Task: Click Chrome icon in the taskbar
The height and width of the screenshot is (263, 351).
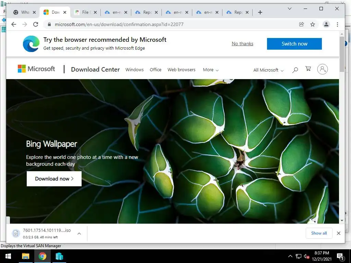Action: (x=42, y=256)
